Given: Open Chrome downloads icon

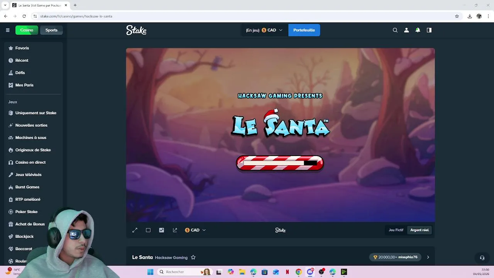Looking at the screenshot, I should 470,16.
